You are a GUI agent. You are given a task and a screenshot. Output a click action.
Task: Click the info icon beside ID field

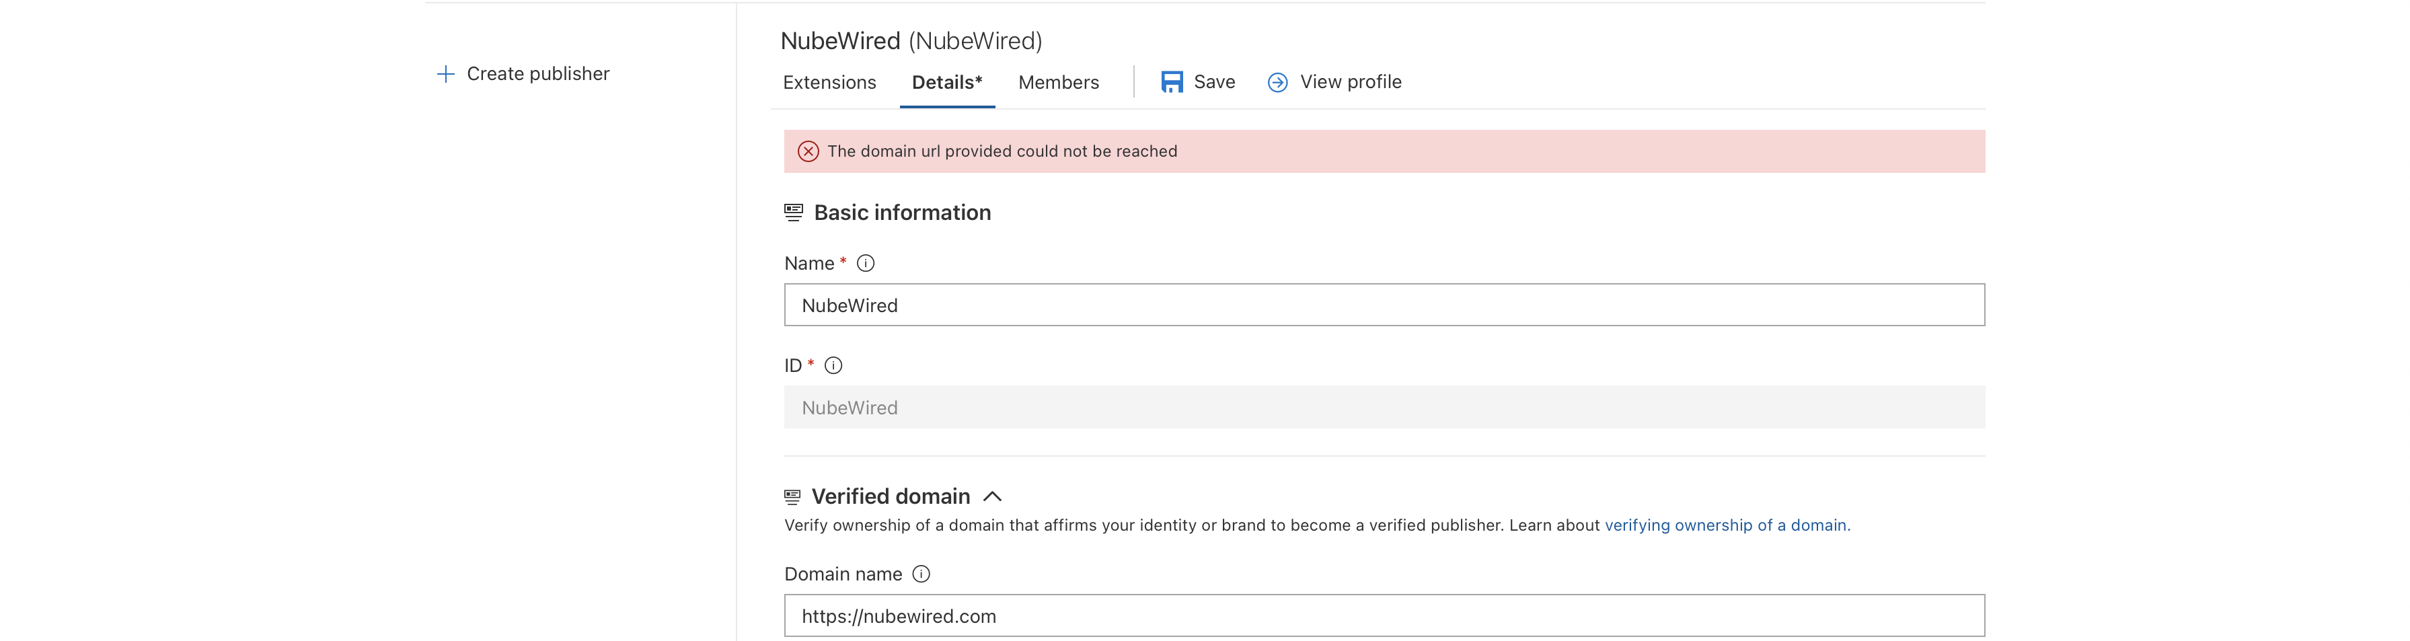click(x=835, y=365)
